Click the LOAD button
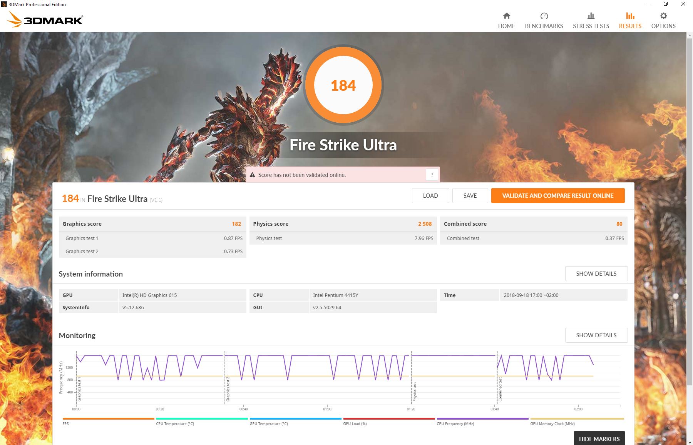Image resolution: width=693 pixels, height=445 pixels. tap(430, 195)
